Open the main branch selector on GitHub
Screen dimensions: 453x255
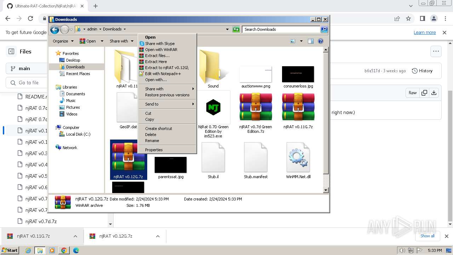tap(27, 68)
